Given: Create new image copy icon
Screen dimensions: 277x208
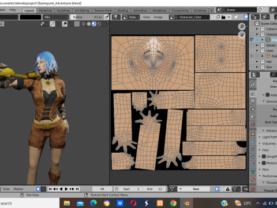Looking at the screenshot, I should click(x=218, y=17).
